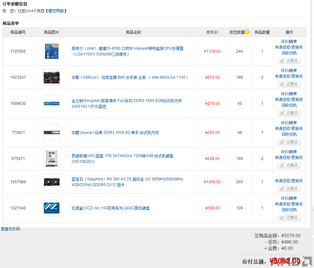Image resolution: width=314 pixels, height=268 pixels.
Task: Click 还要买 button for WD hard drive row
Action: [x=289, y=165]
